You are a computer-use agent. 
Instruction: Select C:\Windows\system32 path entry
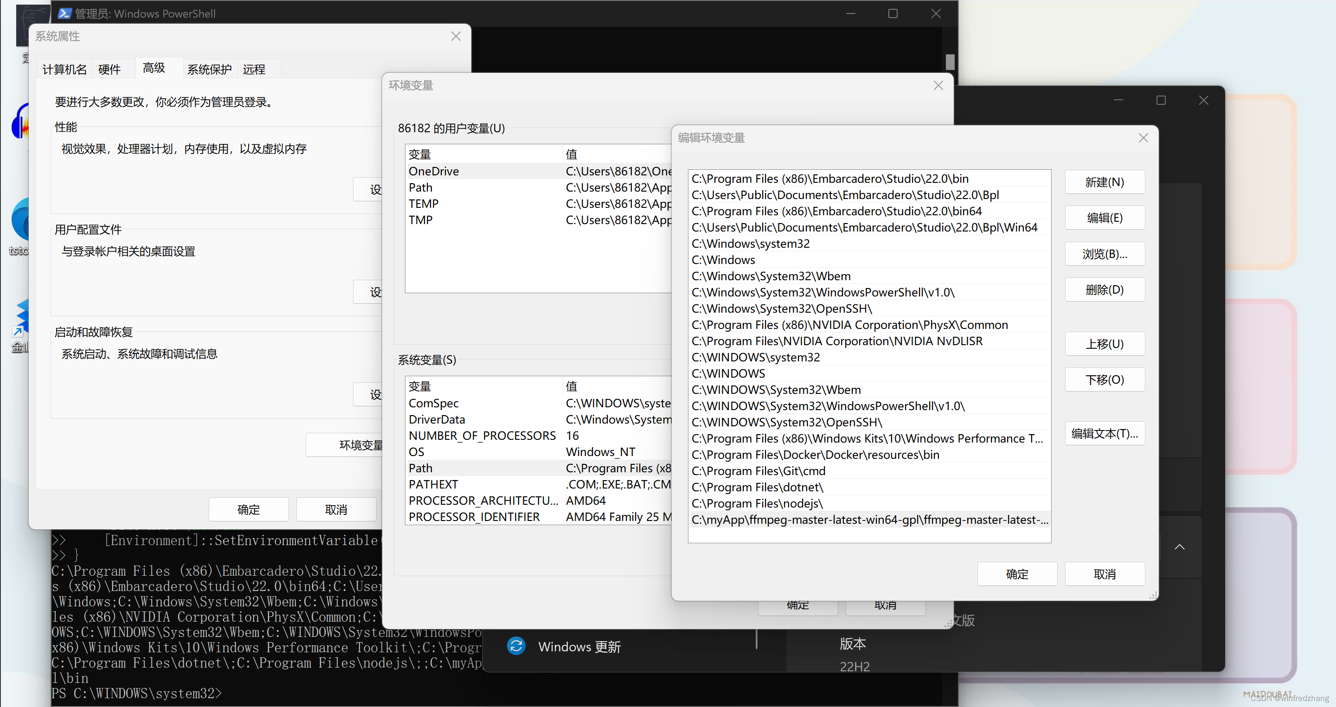pyautogui.click(x=870, y=244)
